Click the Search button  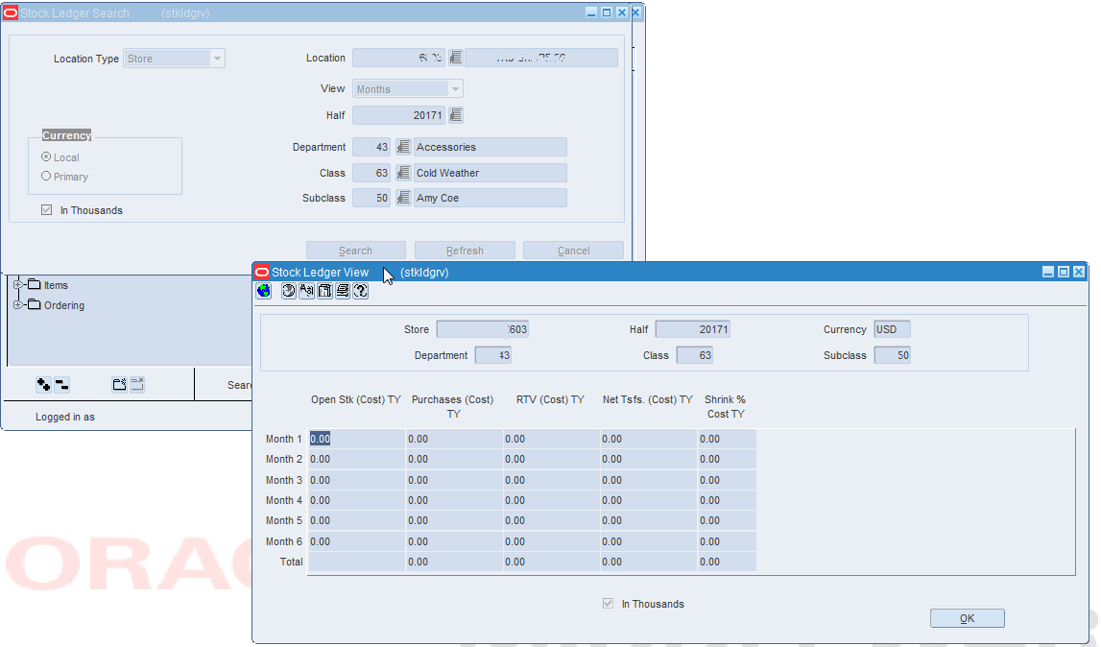356,250
